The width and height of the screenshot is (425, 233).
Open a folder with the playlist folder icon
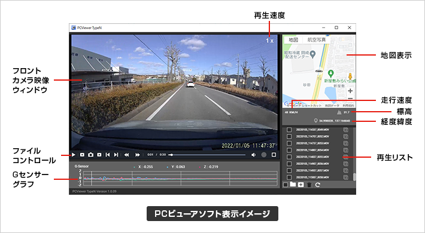pyautogui.click(x=293, y=184)
